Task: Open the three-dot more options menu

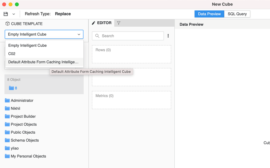Action: [168, 36]
